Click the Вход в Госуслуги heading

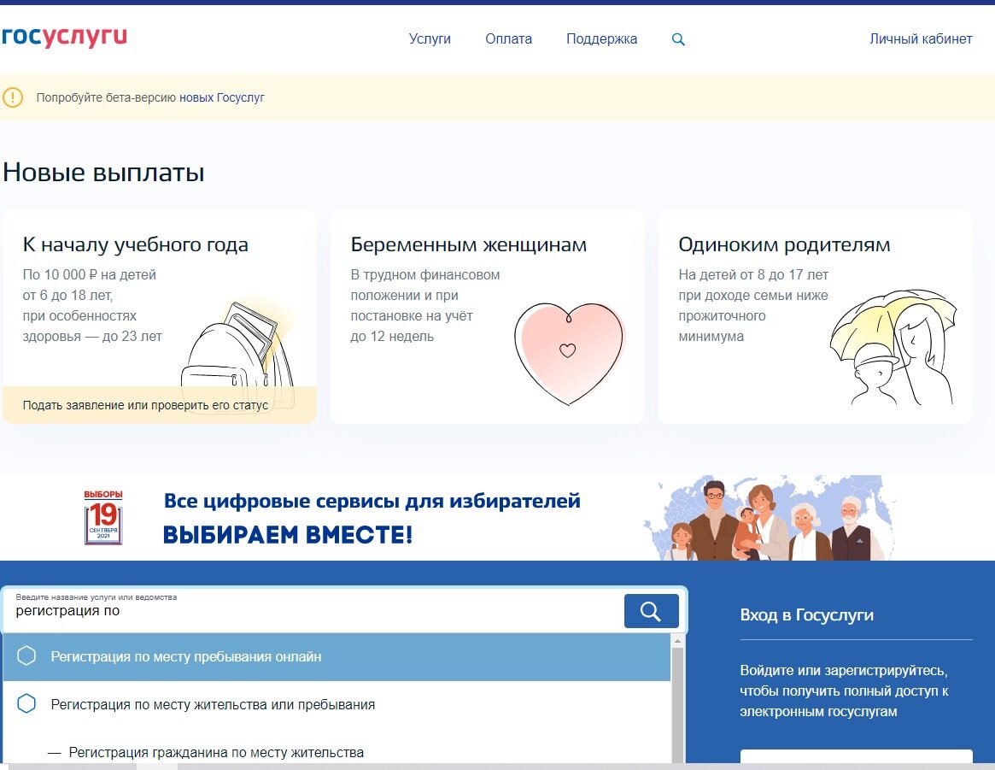806,615
